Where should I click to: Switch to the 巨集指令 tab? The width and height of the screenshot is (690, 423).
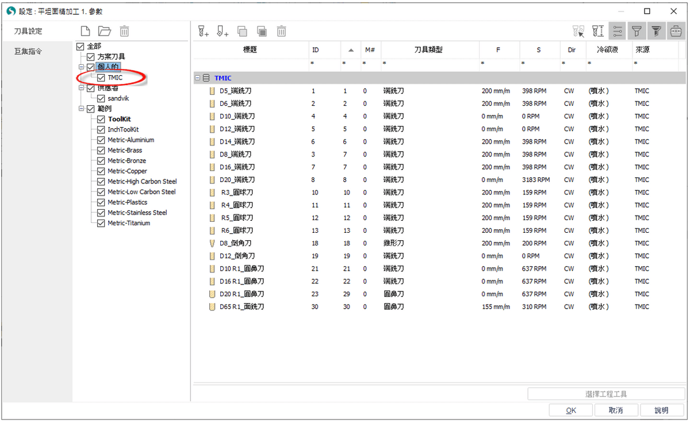pyautogui.click(x=29, y=52)
